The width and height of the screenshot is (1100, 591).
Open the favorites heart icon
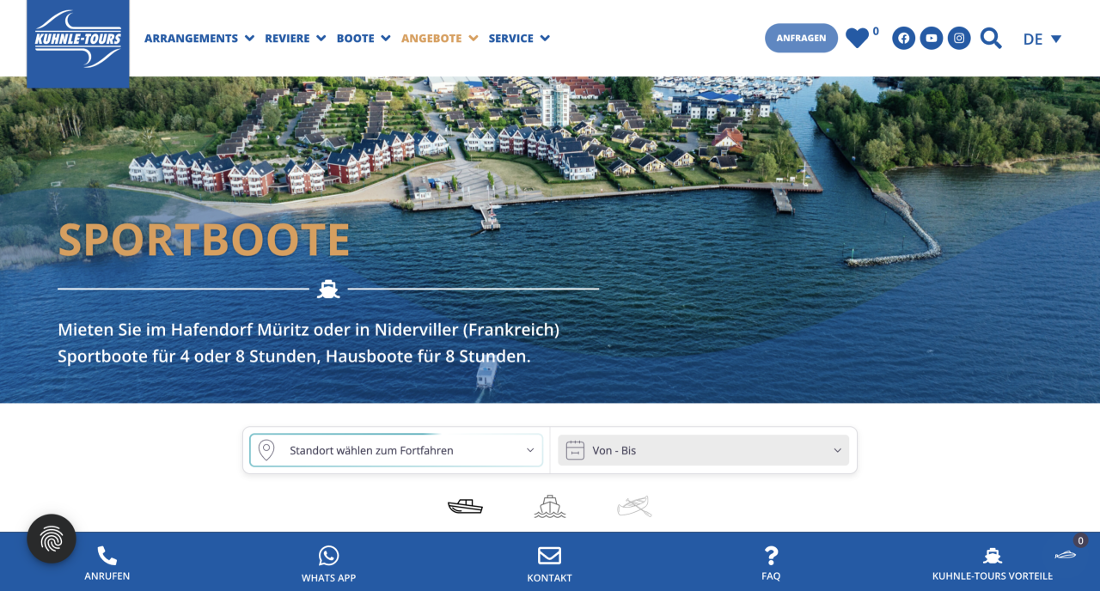pyautogui.click(x=857, y=38)
